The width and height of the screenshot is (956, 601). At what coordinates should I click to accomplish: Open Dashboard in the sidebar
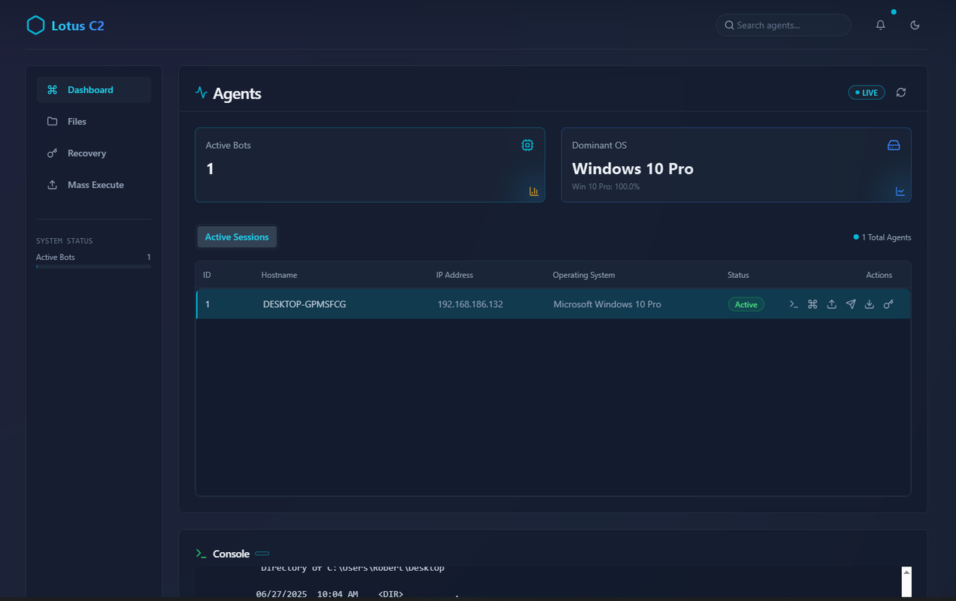coord(94,89)
